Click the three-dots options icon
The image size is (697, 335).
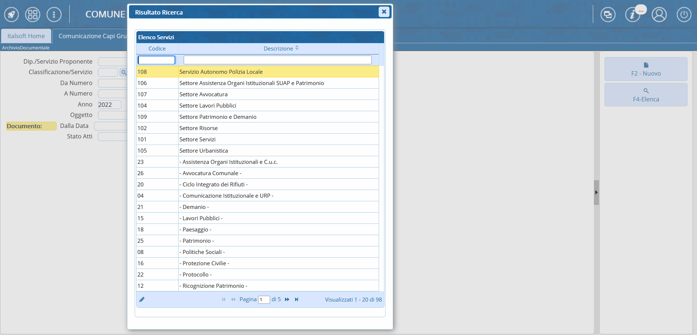pyautogui.click(x=54, y=15)
